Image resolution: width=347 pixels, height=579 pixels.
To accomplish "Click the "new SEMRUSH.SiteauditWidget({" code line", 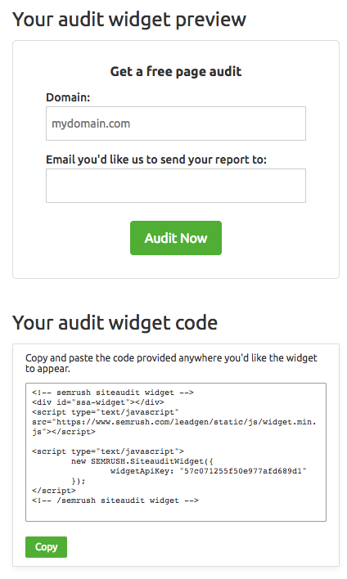I will pyautogui.click(x=142, y=461).
